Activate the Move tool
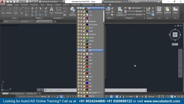This screenshot has height=104, width=184. pyautogui.click(x=32, y=8)
